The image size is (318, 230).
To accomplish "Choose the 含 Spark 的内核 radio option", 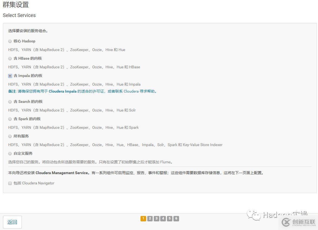I will [10, 119].
